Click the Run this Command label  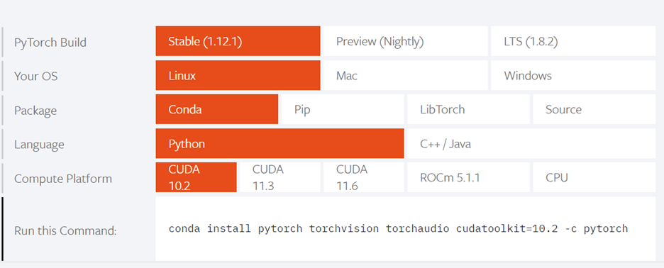tap(65, 230)
